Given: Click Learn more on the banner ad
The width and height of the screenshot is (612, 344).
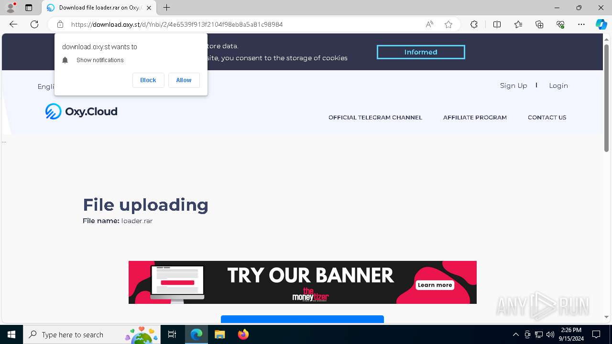Looking at the screenshot, I should pyautogui.click(x=435, y=285).
